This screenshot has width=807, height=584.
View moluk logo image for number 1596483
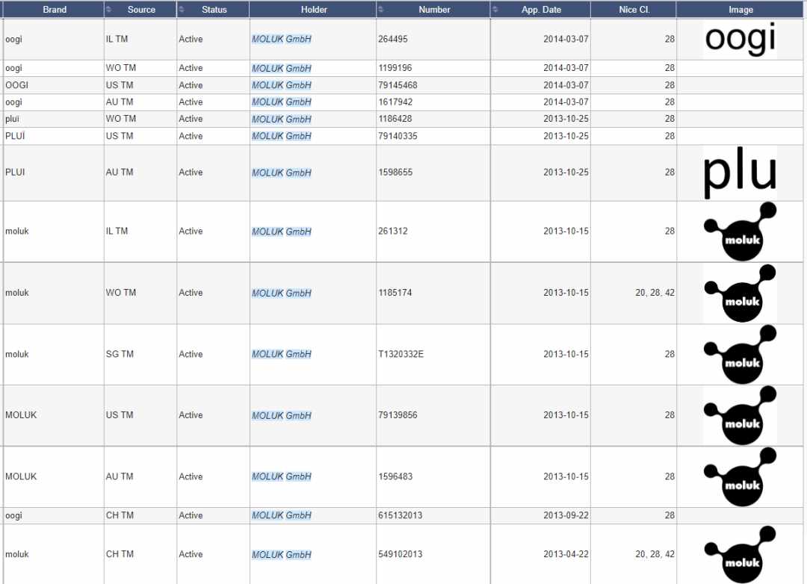point(740,477)
